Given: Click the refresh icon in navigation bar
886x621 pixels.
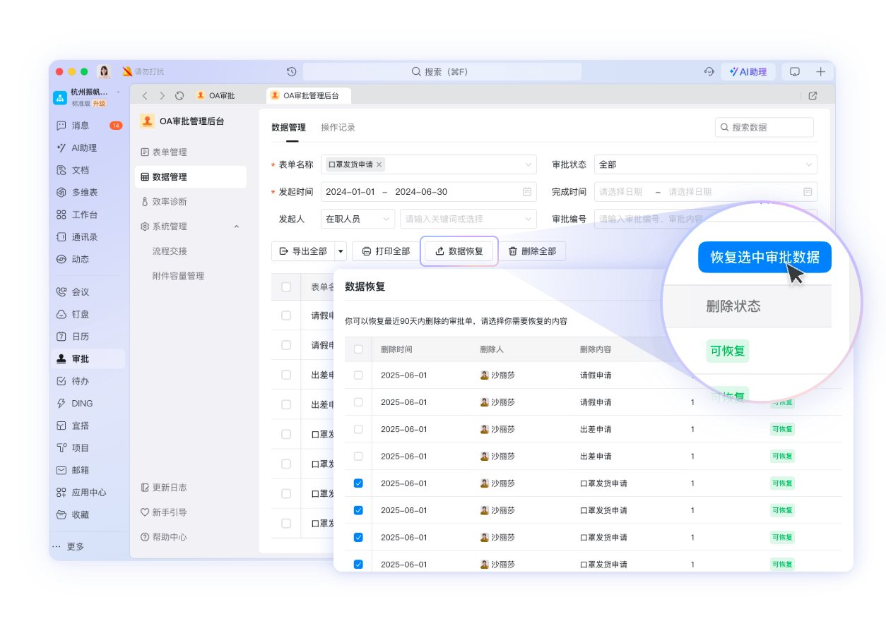Looking at the screenshot, I should point(179,96).
